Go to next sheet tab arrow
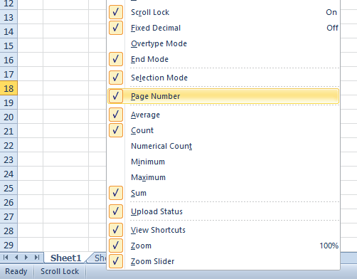The height and width of the screenshot is (279, 357). point(26,258)
